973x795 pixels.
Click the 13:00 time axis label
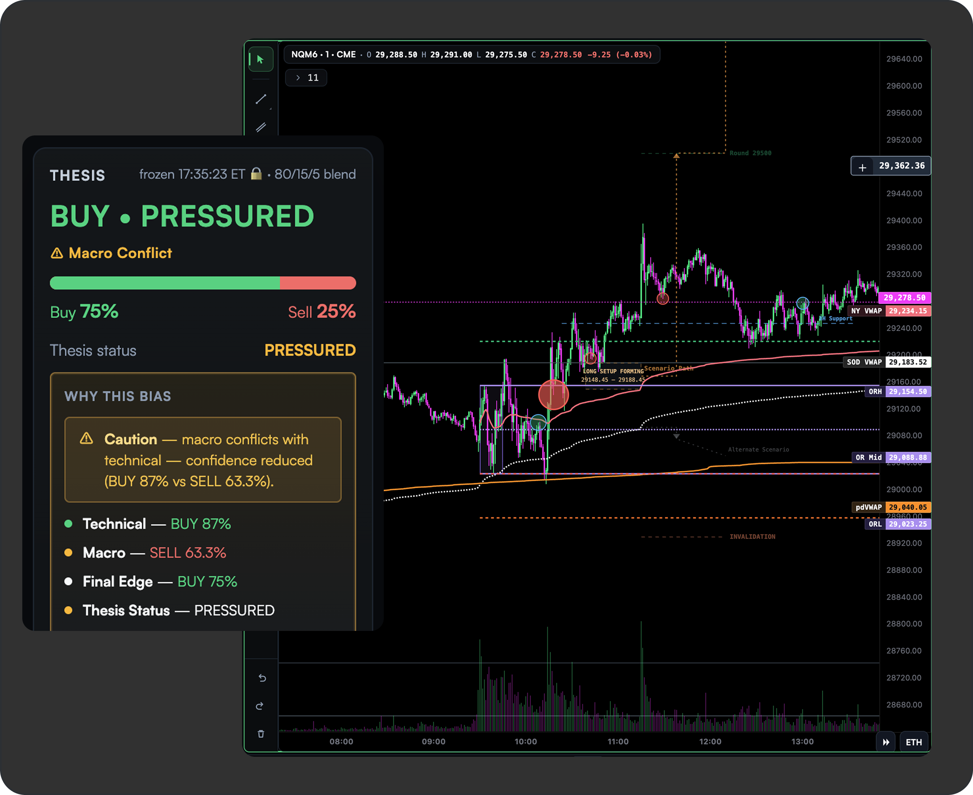(x=802, y=741)
